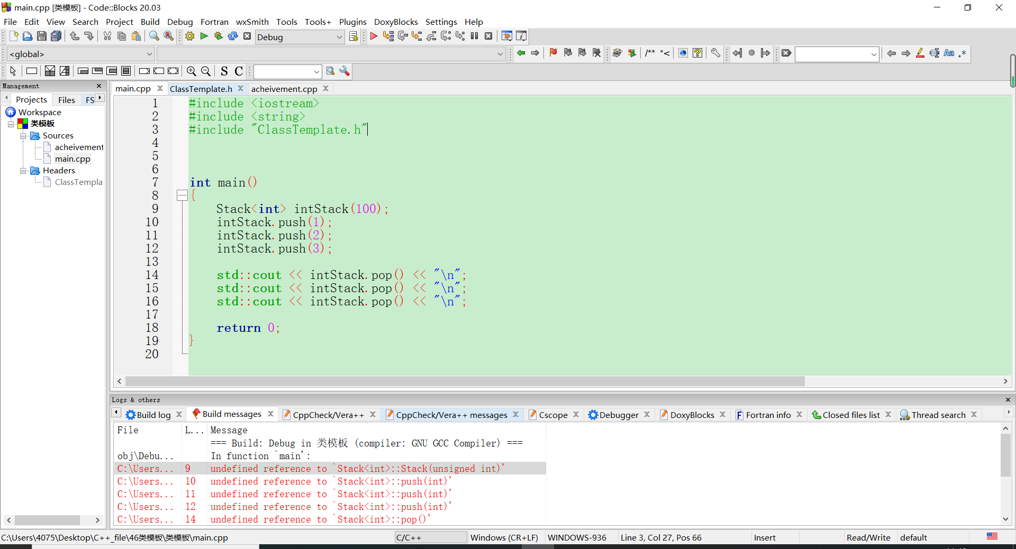Select the Files tab in Management panel
The width and height of the screenshot is (1016, 549).
[67, 100]
